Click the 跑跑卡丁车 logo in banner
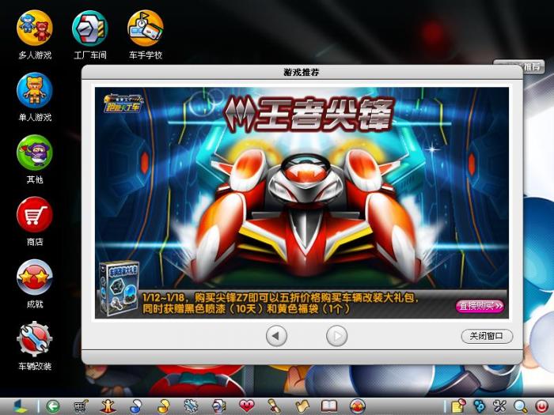The height and width of the screenshot is (415, 554). click(123, 104)
